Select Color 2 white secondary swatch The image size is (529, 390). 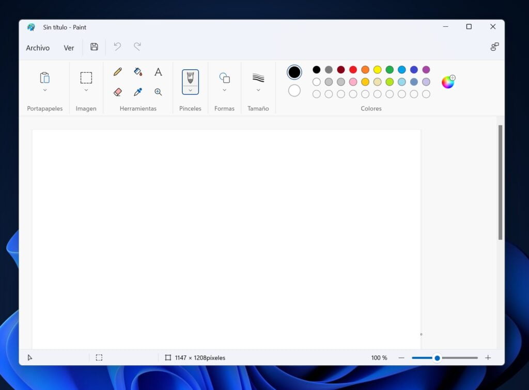click(x=294, y=90)
